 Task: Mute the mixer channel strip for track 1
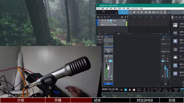(x=106, y=58)
